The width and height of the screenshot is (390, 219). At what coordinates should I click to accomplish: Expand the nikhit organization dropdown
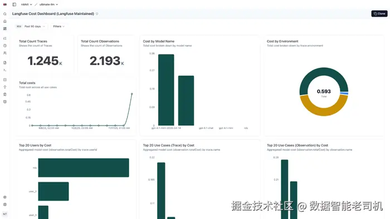pos(26,4)
